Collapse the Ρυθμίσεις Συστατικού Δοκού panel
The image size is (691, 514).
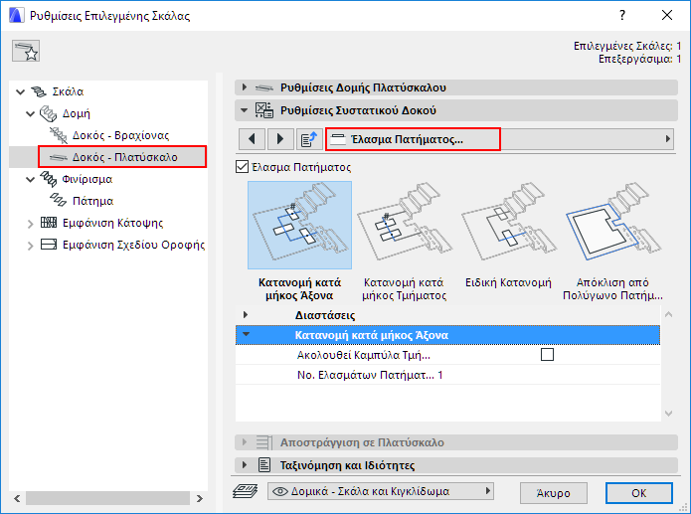(245, 110)
